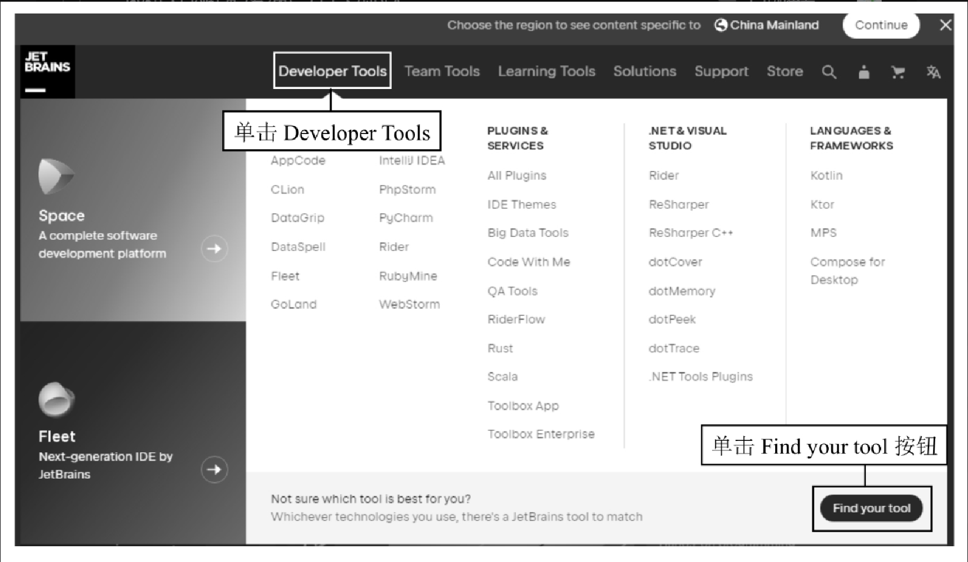Viewport: 968px width, 562px height.
Task: Open the CLion link
Action: [287, 190]
